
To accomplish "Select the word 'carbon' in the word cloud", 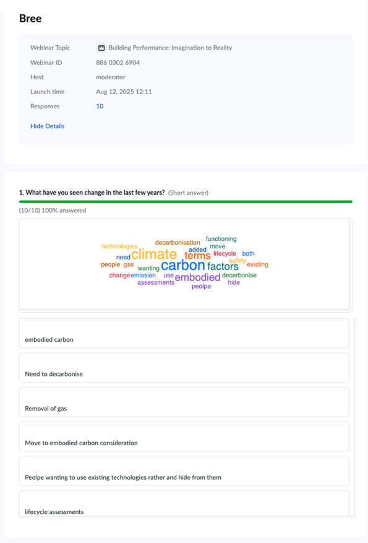I will click(183, 266).
